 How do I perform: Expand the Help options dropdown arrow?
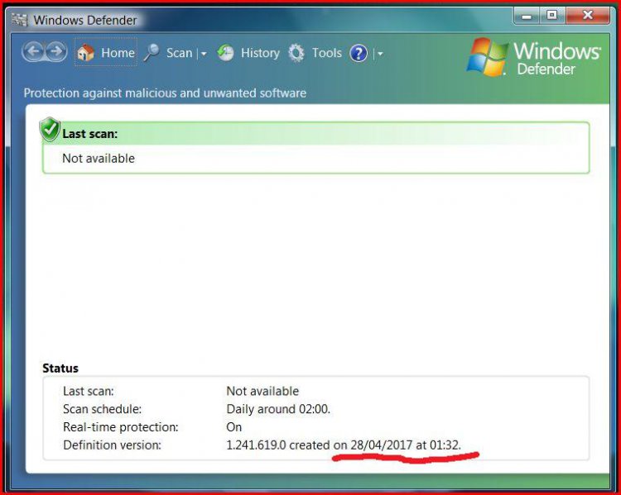coord(380,54)
